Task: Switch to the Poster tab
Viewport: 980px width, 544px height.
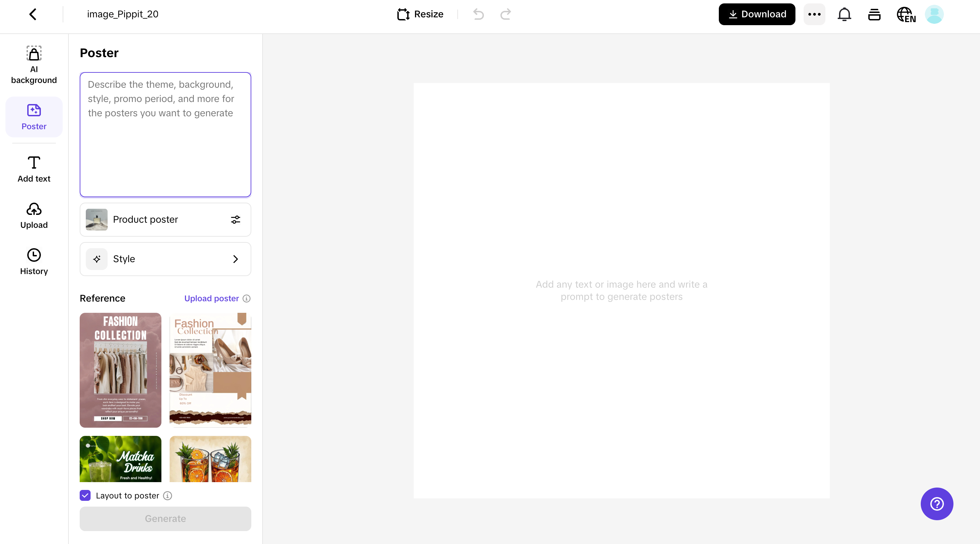Action: coord(34,117)
